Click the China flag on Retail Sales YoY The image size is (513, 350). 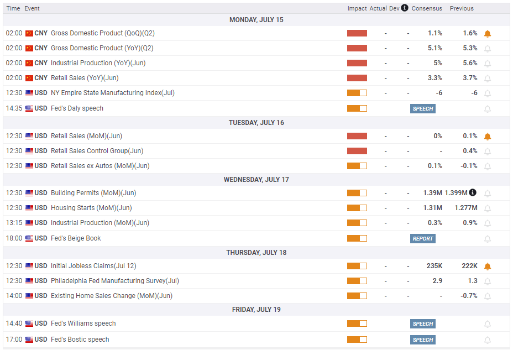[29, 78]
